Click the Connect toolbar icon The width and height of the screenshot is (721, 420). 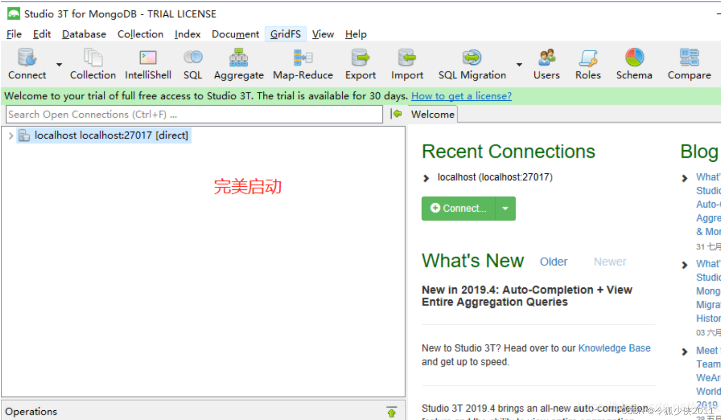(x=27, y=58)
